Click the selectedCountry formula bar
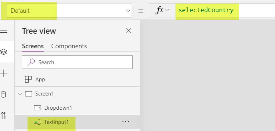 click(225, 10)
